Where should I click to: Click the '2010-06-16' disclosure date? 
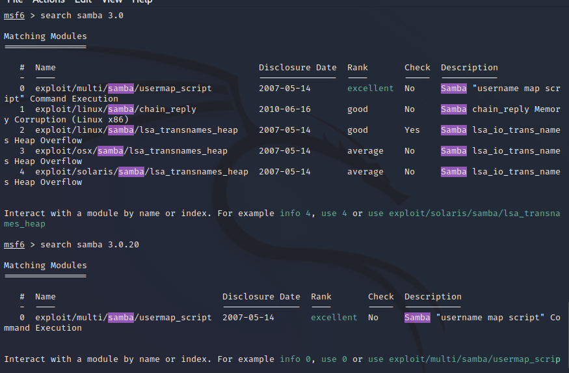285,109
